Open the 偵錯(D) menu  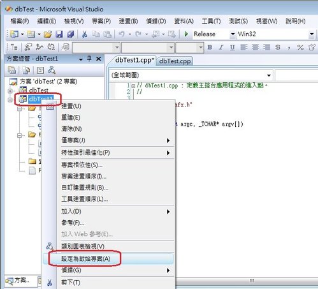(x=156, y=21)
